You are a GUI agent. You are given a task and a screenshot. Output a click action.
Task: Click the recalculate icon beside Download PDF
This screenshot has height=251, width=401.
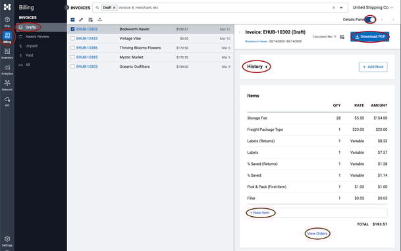point(342,37)
